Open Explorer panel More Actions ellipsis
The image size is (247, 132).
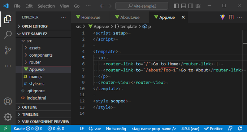click(x=63, y=17)
